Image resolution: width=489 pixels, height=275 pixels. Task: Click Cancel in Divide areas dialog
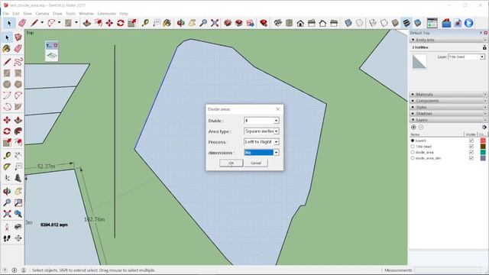[256, 163]
